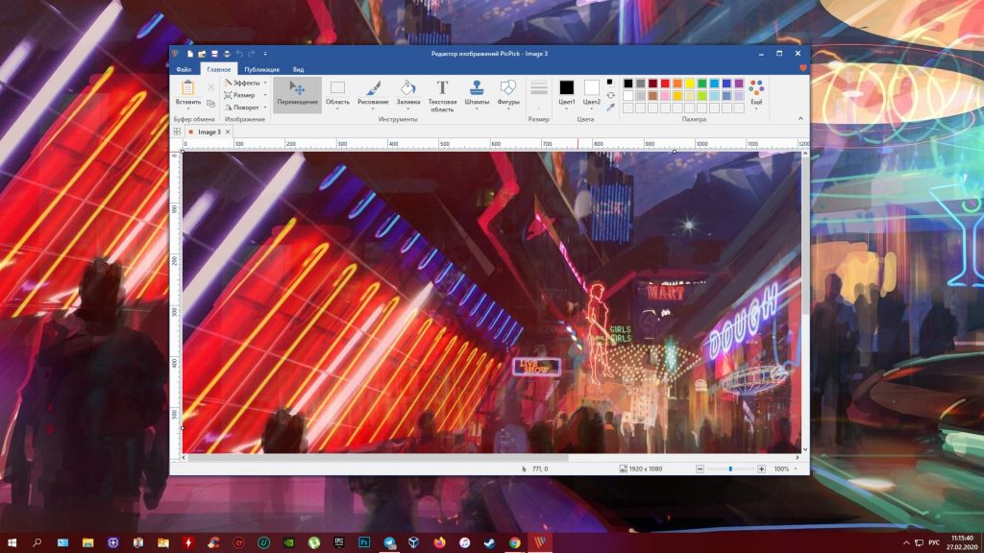The image size is (984, 553).
Task: Click the Цвет2 white color swatch
Action: click(592, 87)
